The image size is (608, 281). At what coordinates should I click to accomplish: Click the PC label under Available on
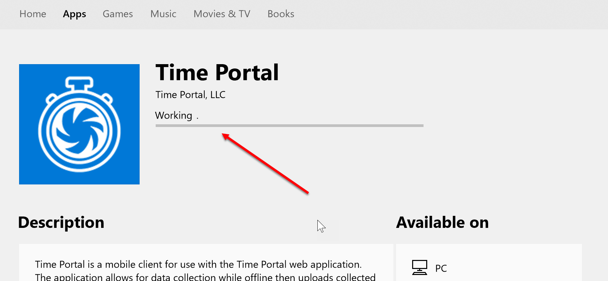(441, 268)
